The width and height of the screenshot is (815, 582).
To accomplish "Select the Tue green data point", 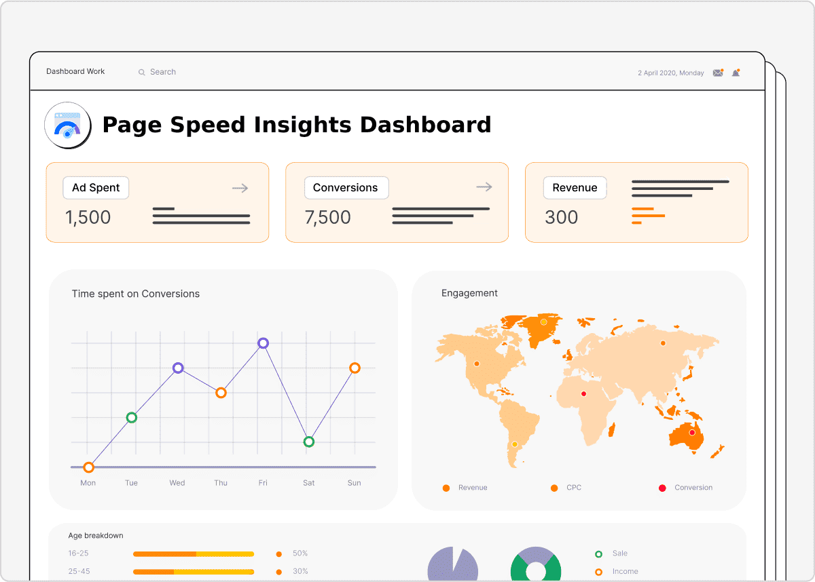I will (x=132, y=418).
